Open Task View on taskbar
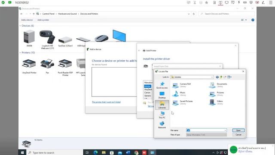 pyautogui.click(x=87, y=152)
